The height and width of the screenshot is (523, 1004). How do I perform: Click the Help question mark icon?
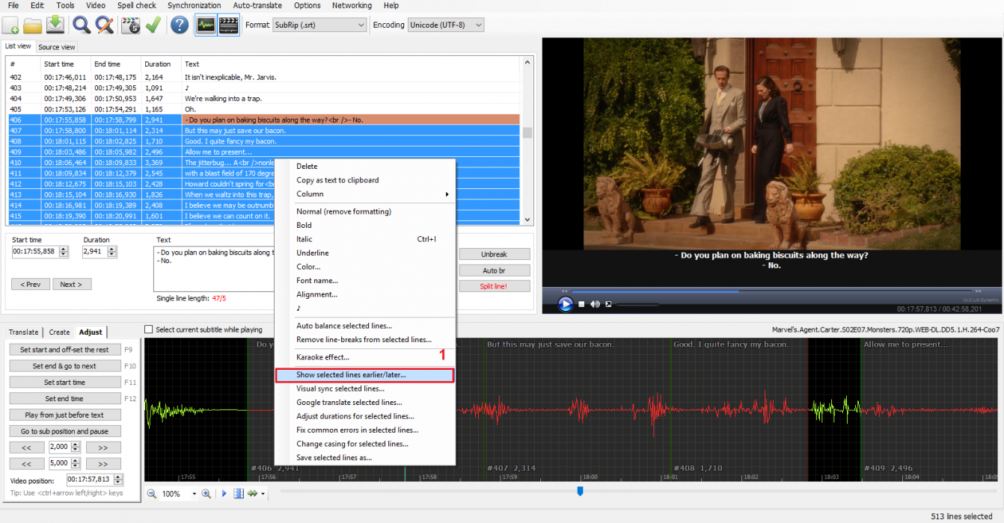click(x=179, y=25)
